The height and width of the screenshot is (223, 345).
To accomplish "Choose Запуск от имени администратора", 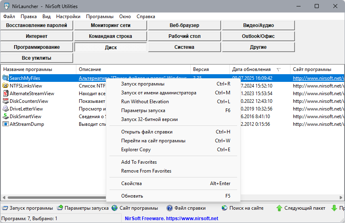I will click(173, 93).
